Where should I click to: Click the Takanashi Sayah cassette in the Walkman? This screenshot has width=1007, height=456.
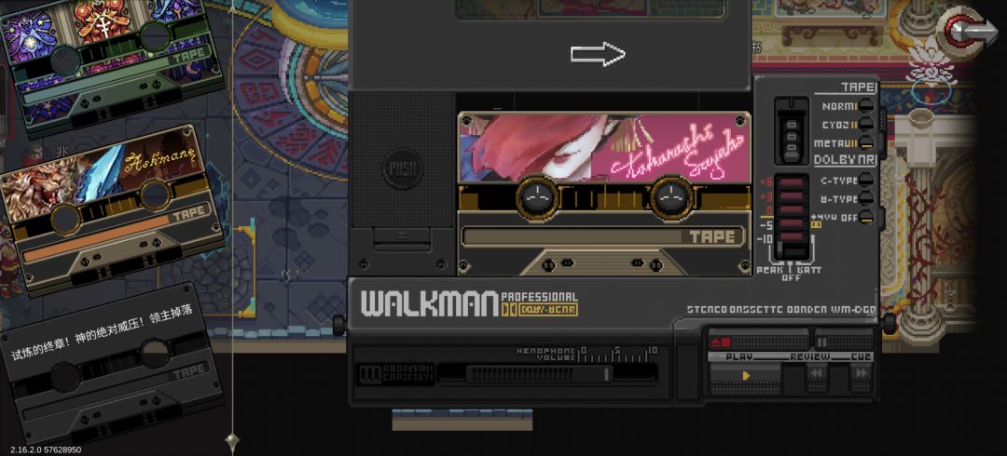(603, 194)
